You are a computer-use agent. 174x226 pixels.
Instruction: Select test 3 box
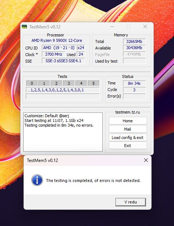(x=69, y=83)
